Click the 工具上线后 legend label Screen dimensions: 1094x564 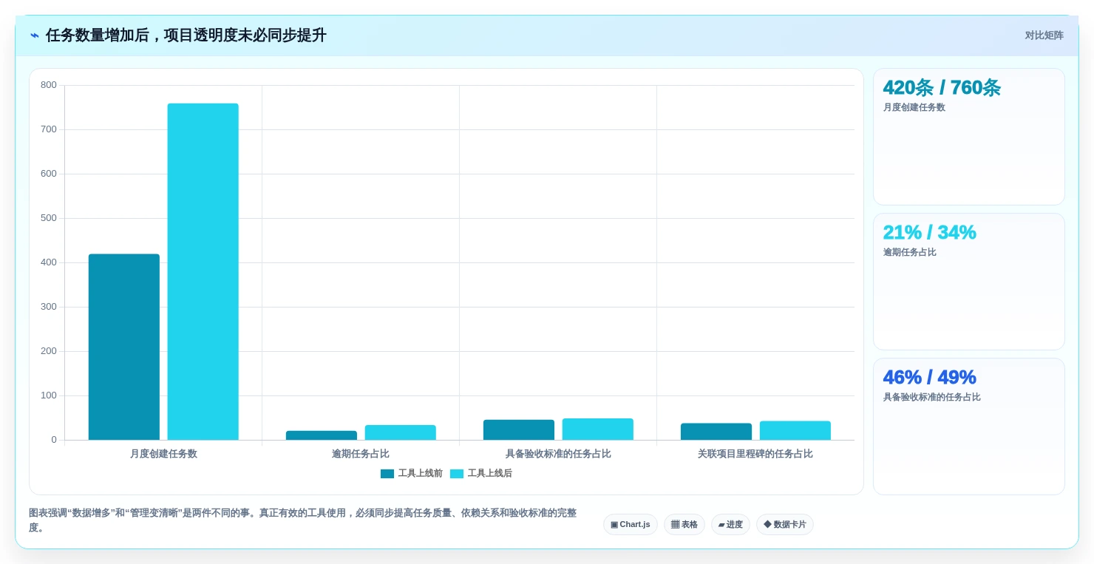489,474
